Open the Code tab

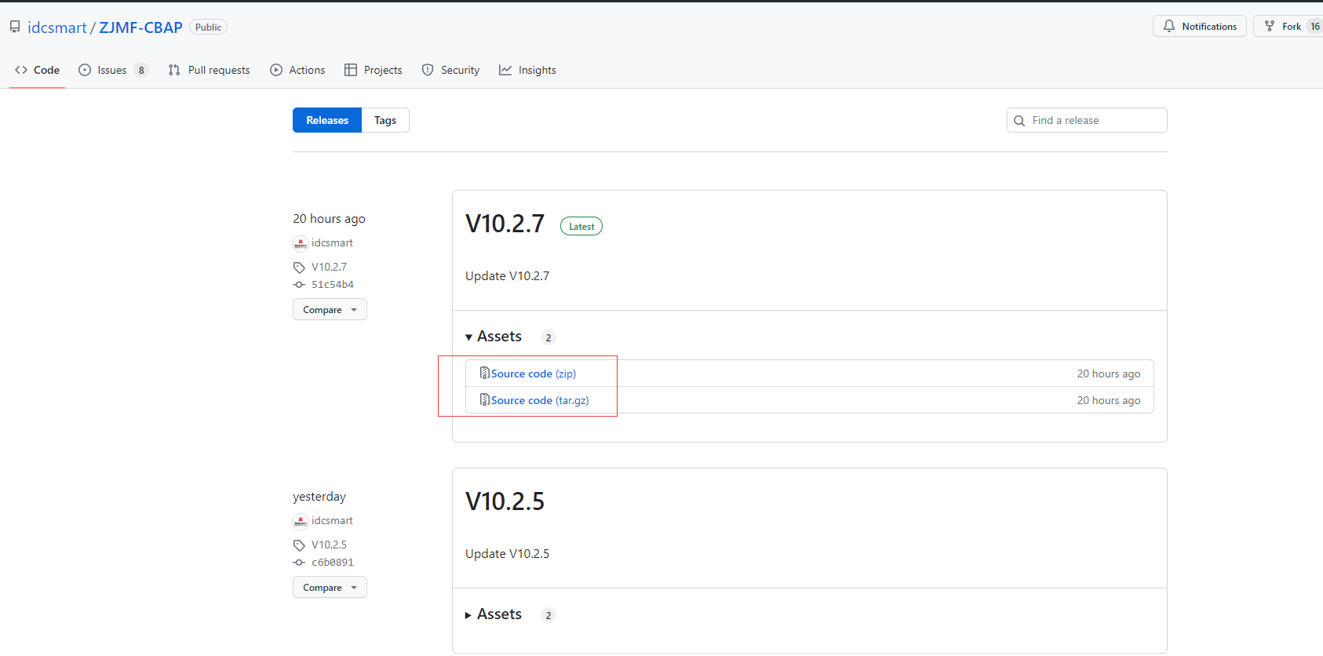pos(37,70)
